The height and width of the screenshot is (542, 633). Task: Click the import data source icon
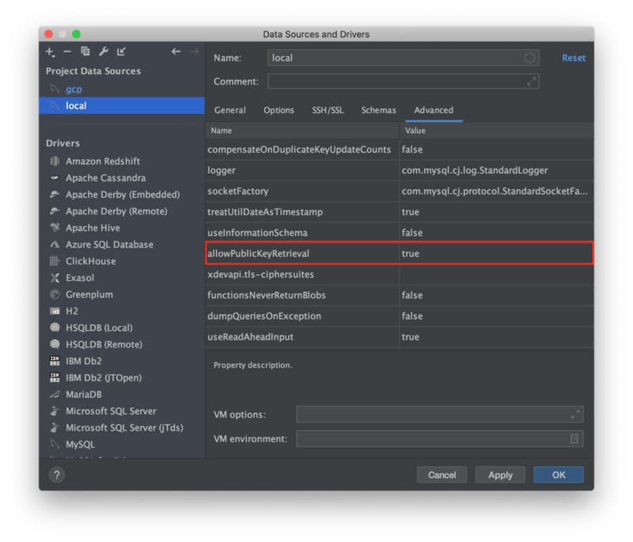pos(119,51)
